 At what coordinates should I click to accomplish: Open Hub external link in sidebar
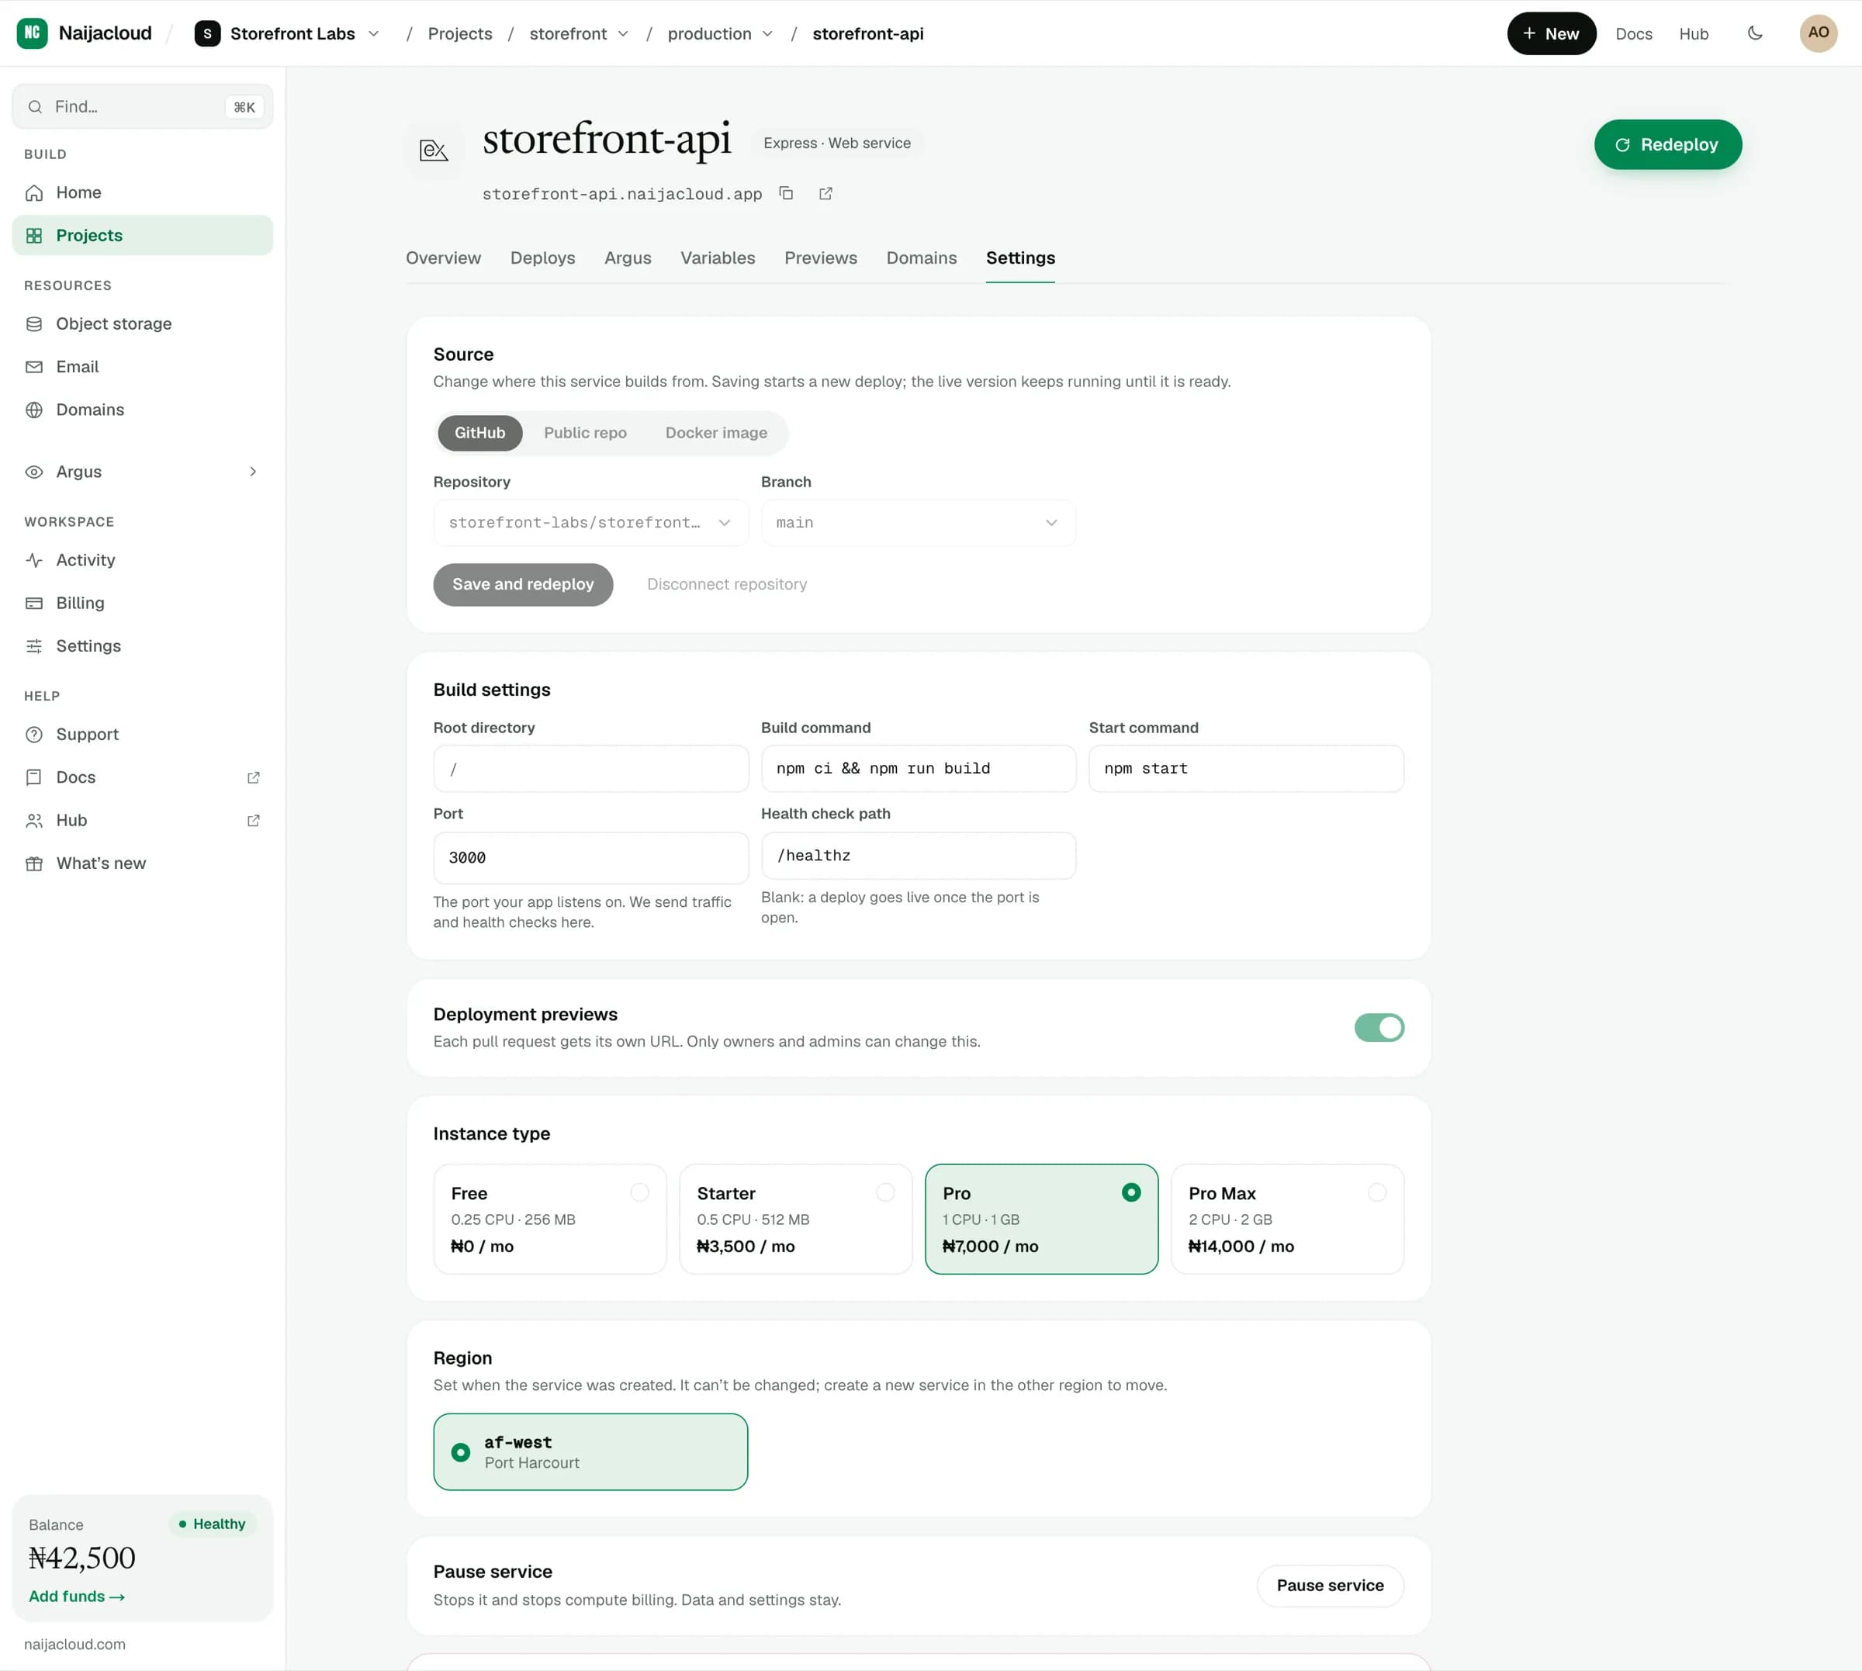point(142,821)
